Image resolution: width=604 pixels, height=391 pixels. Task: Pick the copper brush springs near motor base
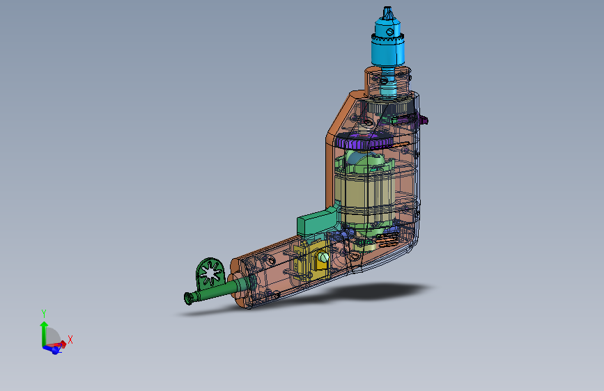(387, 240)
